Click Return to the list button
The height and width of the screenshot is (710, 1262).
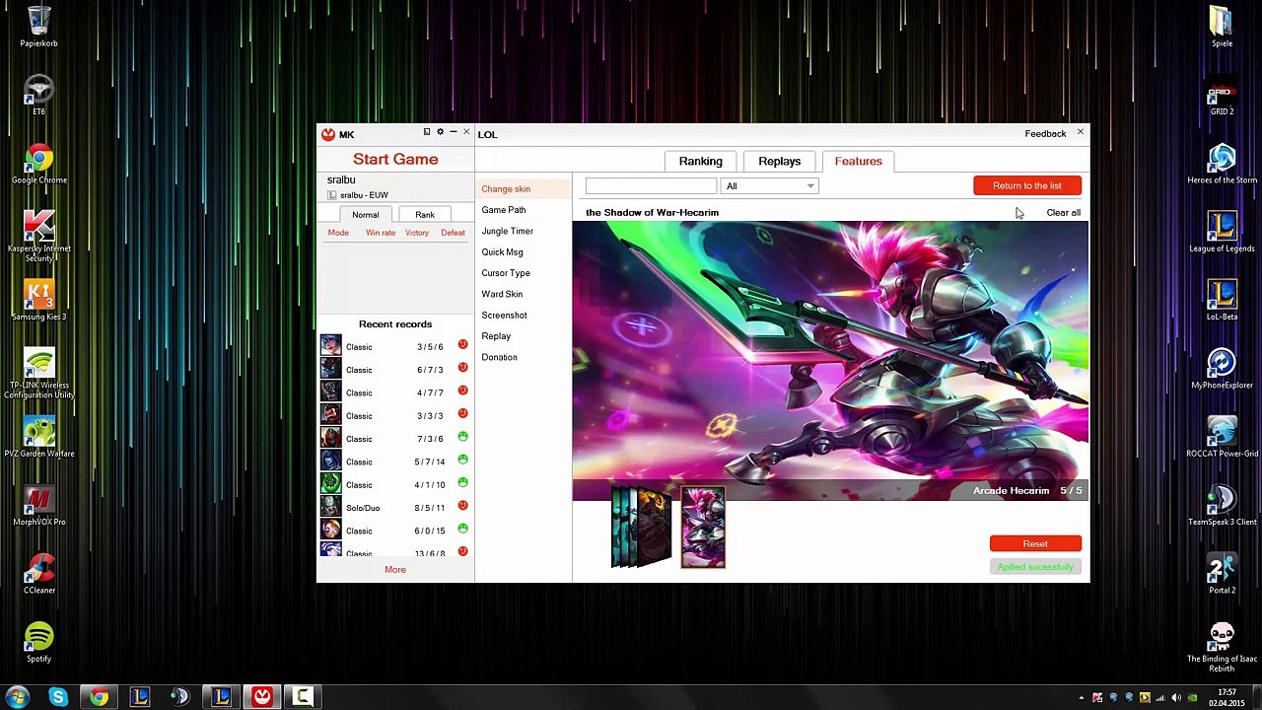pyautogui.click(x=1026, y=185)
